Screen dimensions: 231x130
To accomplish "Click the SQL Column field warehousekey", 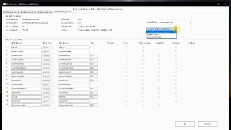I will 74,52.
